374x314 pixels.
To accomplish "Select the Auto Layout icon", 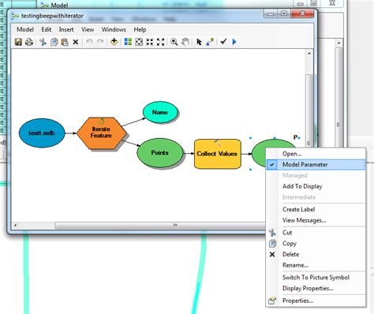I will click(x=128, y=42).
